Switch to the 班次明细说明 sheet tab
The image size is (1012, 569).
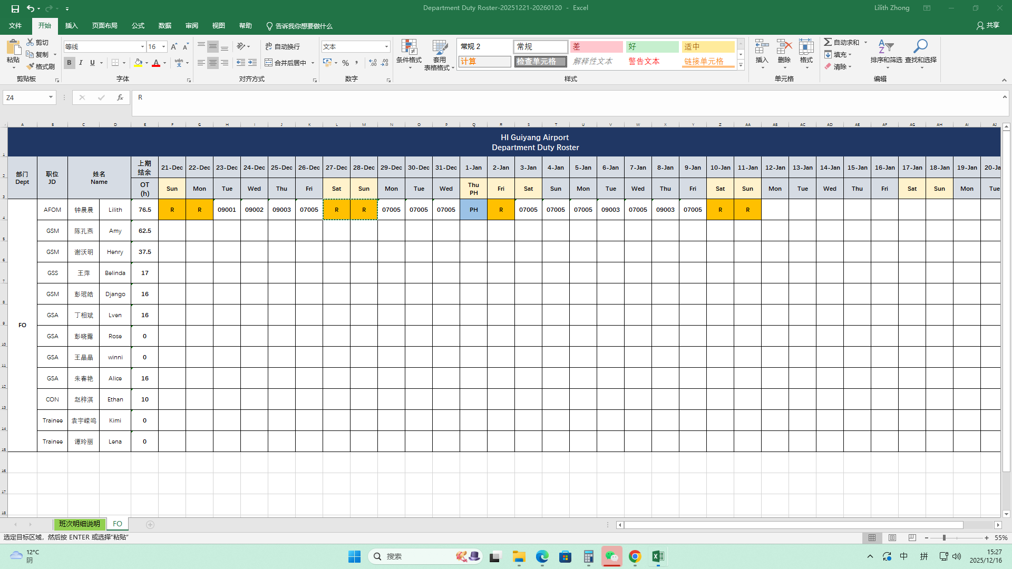click(x=80, y=524)
